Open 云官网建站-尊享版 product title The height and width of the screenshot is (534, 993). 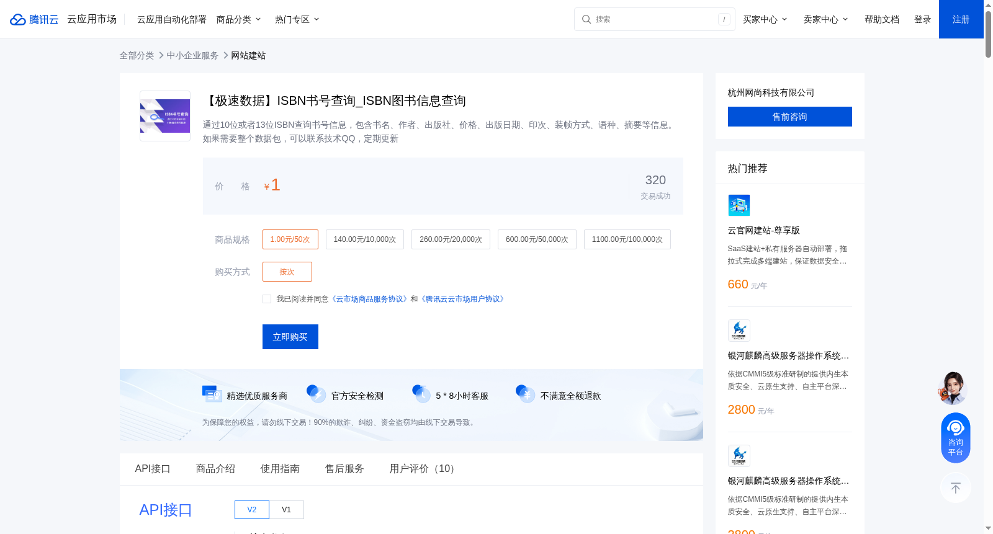coord(764,230)
